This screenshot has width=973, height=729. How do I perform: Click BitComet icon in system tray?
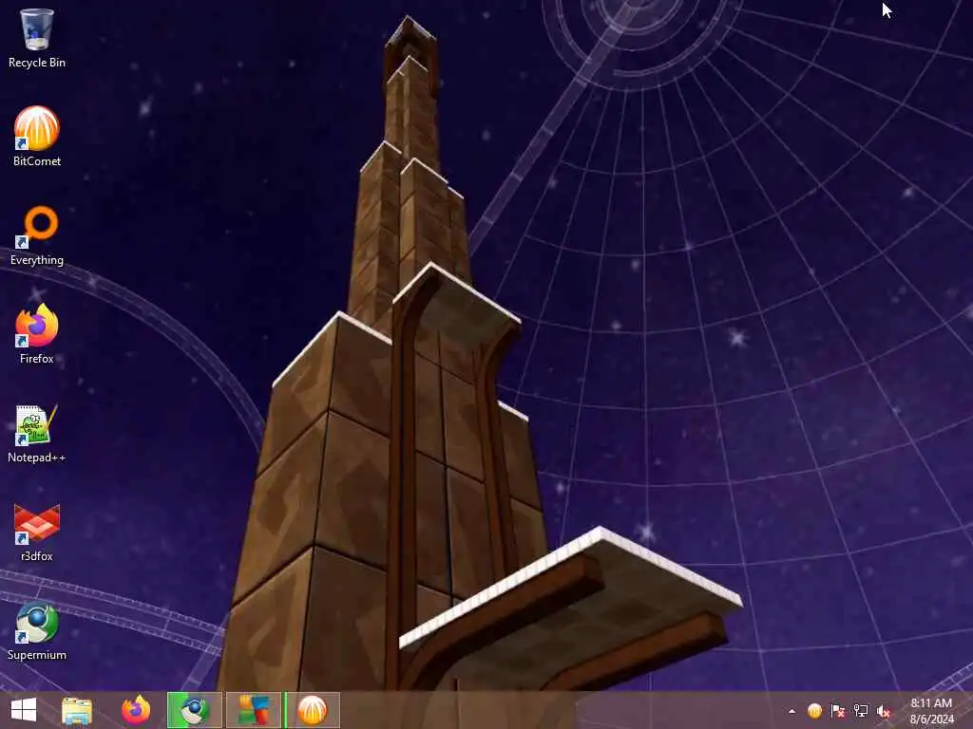[x=814, y=711]
